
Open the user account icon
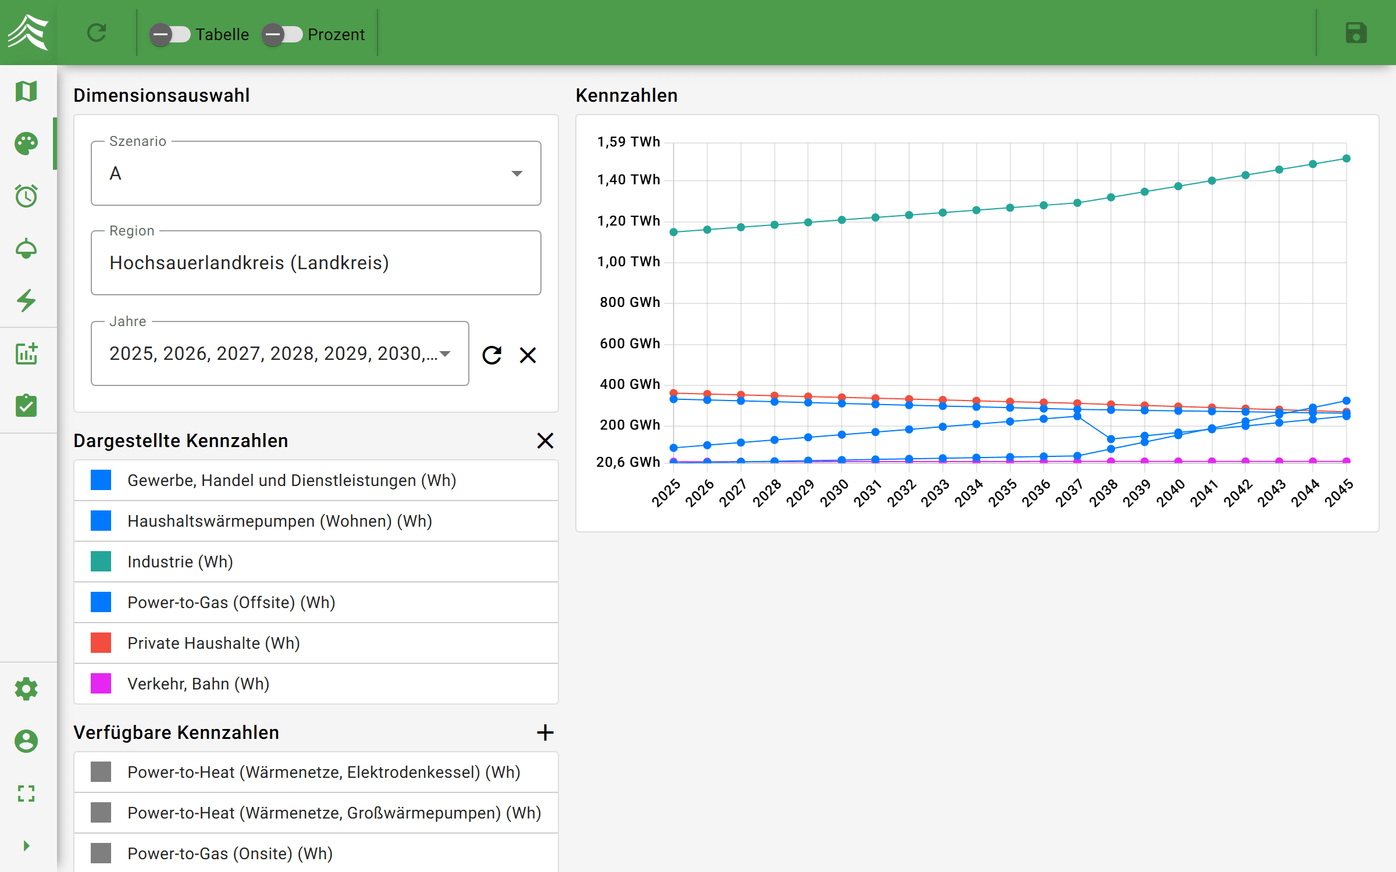[26, 741]
